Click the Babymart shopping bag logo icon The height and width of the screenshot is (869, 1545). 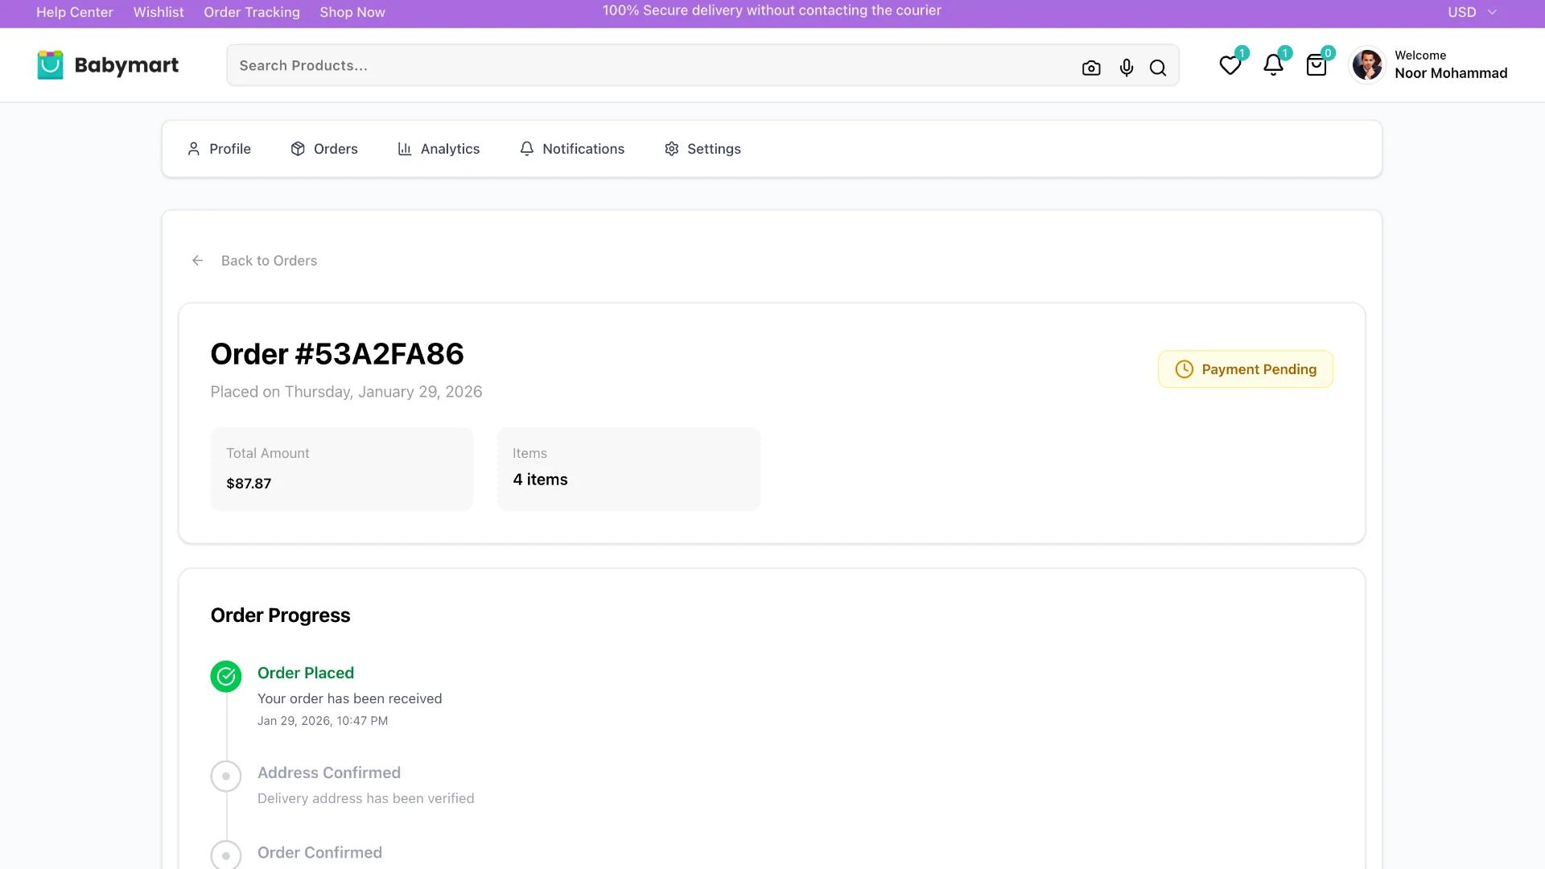click(x=50, y=65)
